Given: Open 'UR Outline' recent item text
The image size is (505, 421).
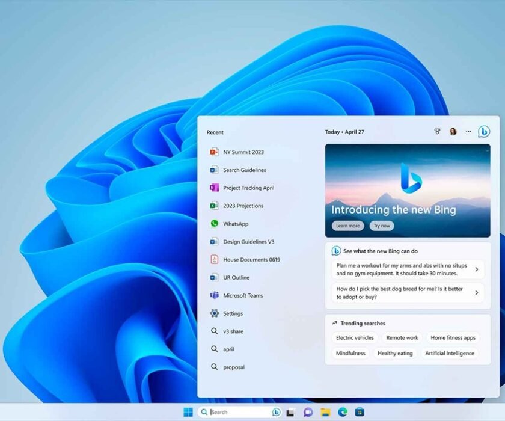Looking at the screenshot, I should click(x=236, y=278).
